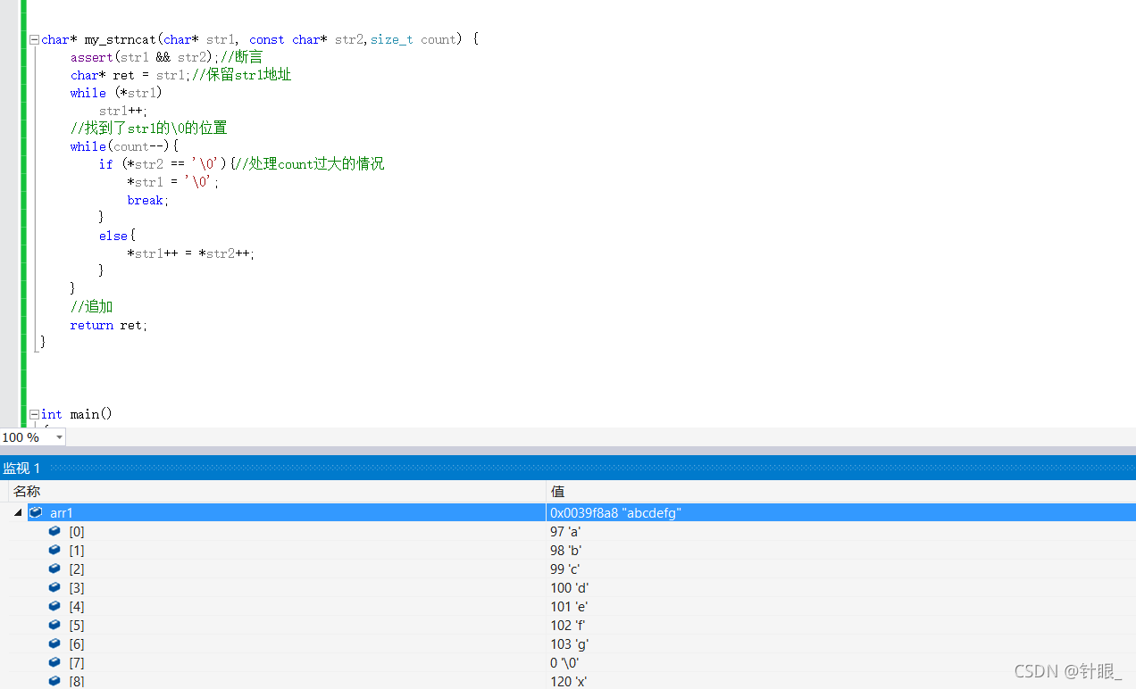Click the char* ret = str1 line
The height and width of the screenshot is (689, 1136).
[x=180, y=75]
